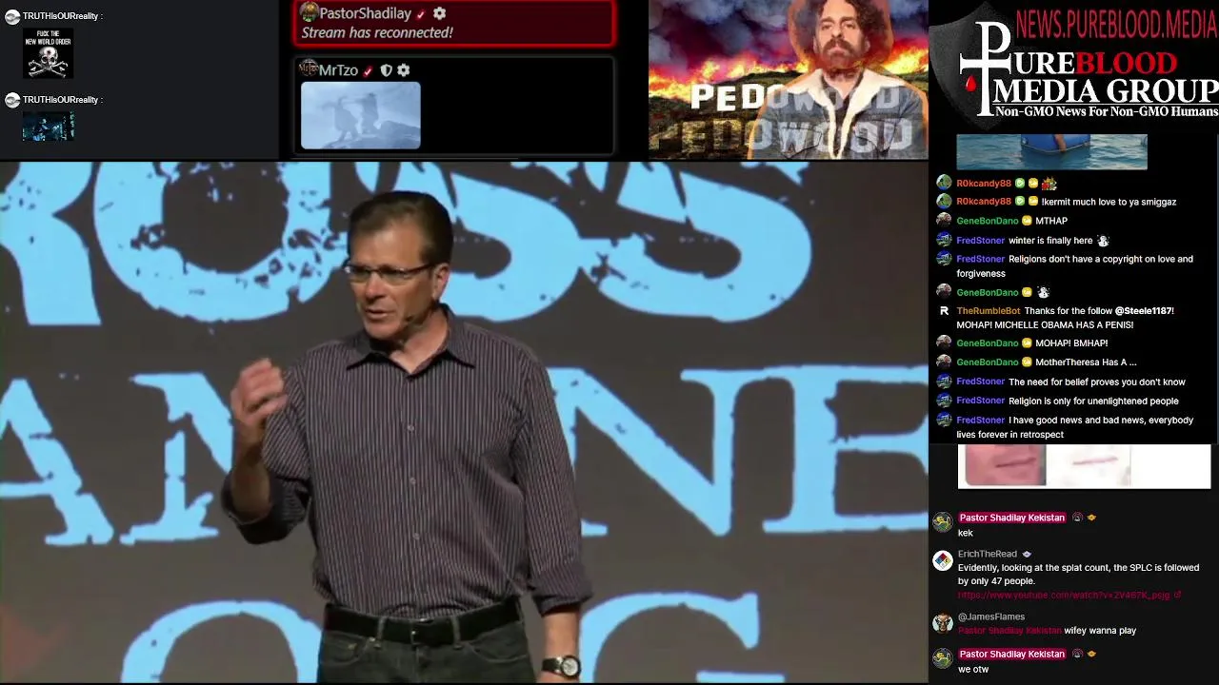Screen dimensions: 1219x685
Task: Open MrTzo's snowy fight GIF thumbnail
Action: coord(360,115)
